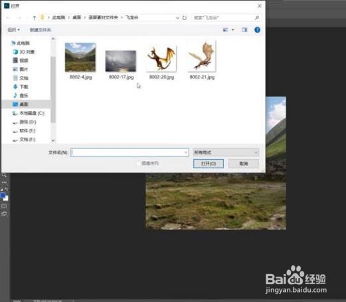Open Pictures folder in sidebar
The height and width of the screenshot is (302, 346).
pos(21,69)
